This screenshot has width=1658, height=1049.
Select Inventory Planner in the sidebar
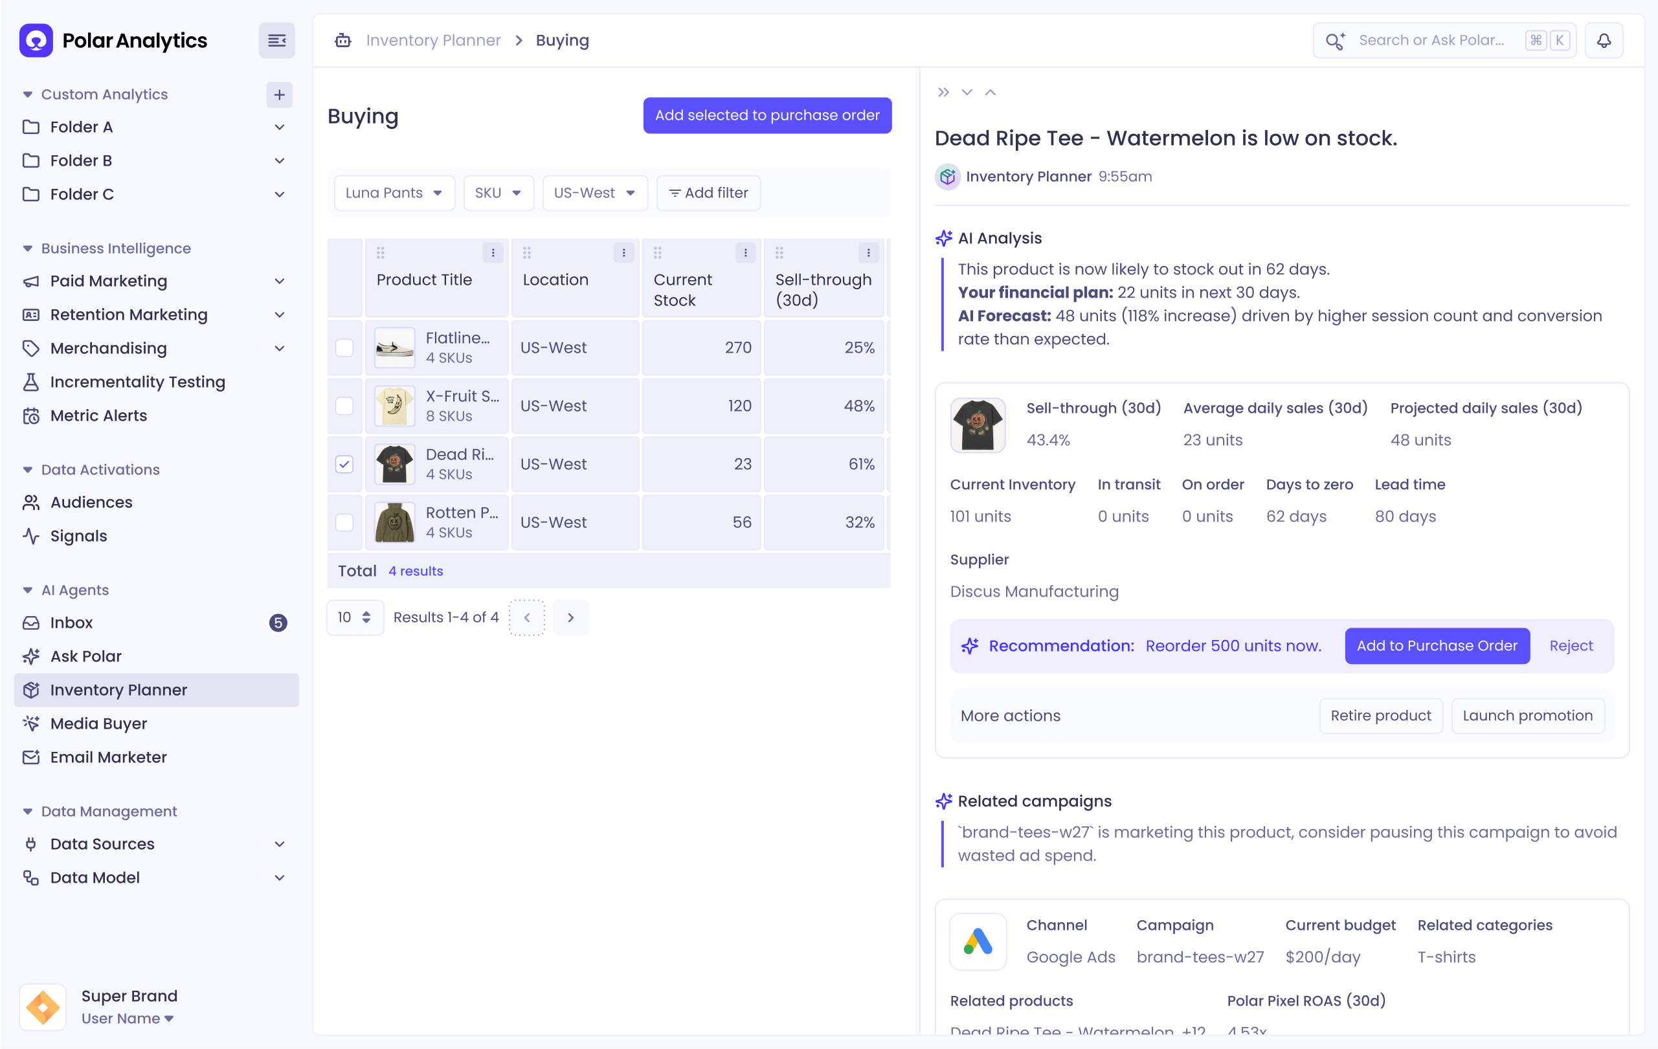point(156,690)
